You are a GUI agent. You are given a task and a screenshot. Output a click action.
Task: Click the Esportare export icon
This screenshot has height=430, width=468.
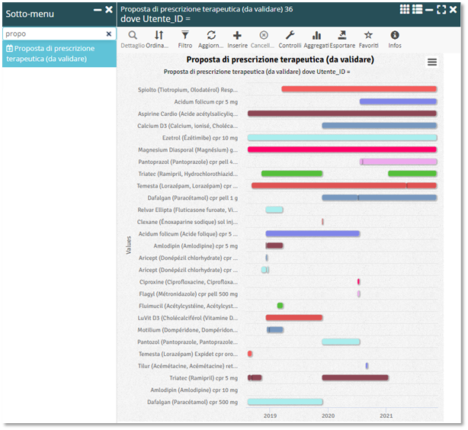tap(342, 36)
